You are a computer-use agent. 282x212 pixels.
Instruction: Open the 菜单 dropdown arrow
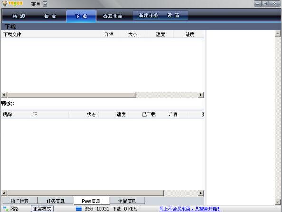pos(45,4)
